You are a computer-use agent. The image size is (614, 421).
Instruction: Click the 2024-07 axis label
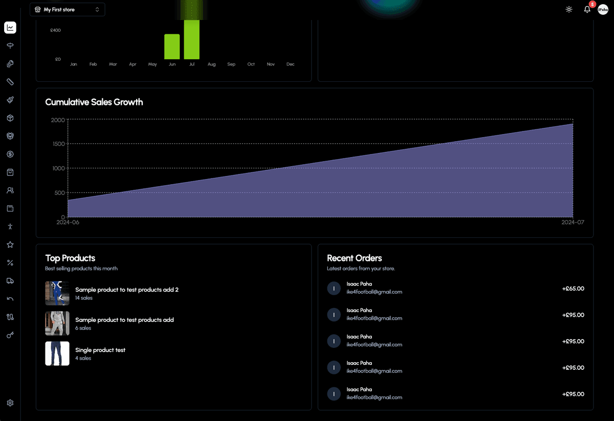[573, 223]
